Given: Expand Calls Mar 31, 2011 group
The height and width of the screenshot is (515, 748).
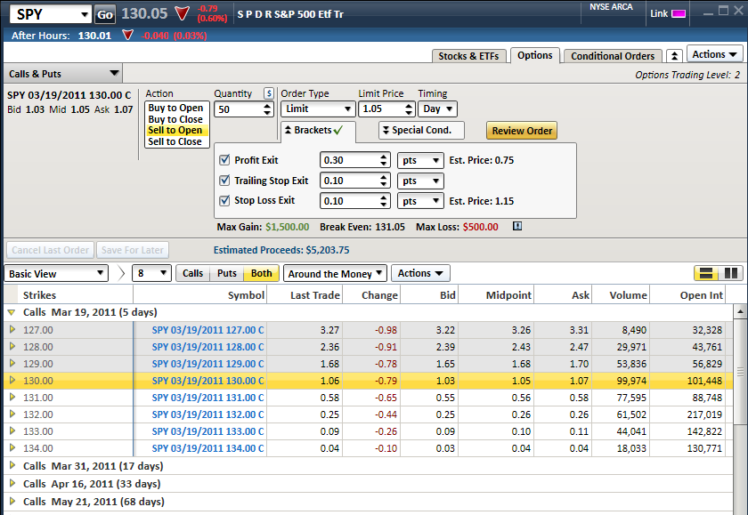Looking at the screenshot, I should [x=12, y=465].
